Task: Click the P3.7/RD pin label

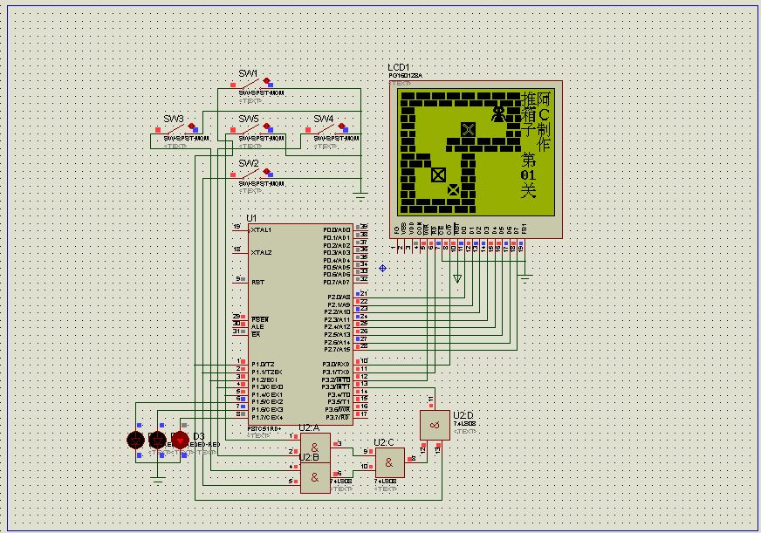Action: (x=338, y=417)
